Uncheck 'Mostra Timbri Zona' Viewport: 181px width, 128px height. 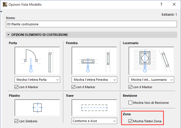131,121
